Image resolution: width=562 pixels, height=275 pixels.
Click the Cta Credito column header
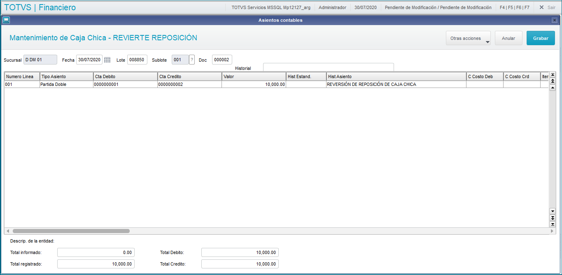click(190, 76)
